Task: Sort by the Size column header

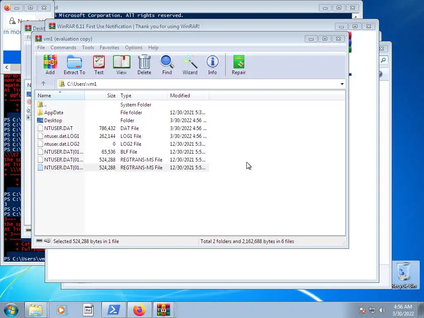Action: (101, 96)
